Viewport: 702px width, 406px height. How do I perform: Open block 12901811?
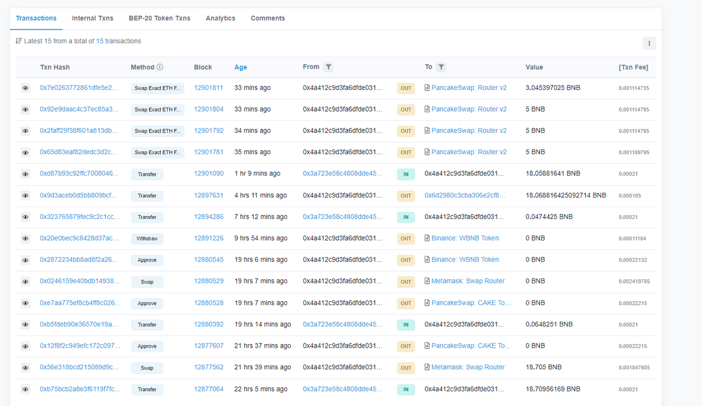pos(209,88)
